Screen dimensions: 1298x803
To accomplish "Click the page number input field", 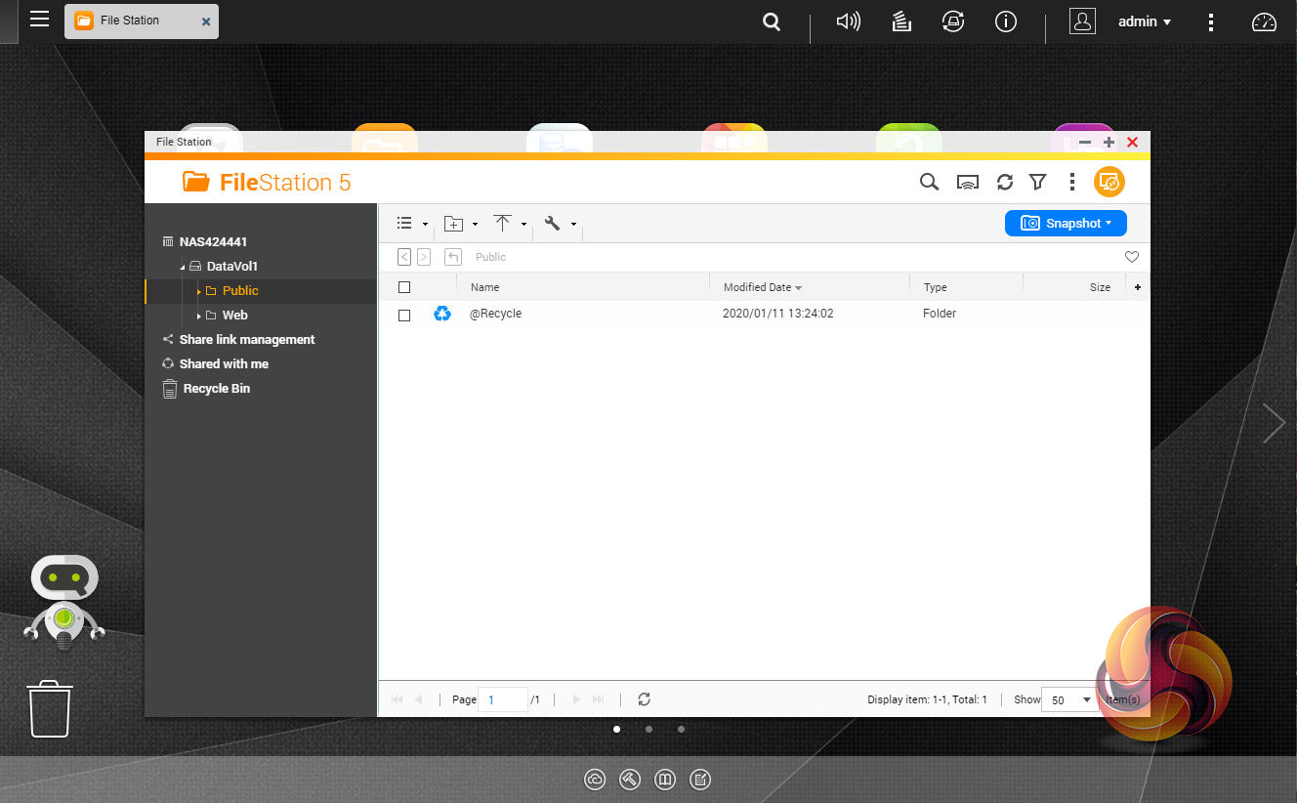I will [x=503, y=699].
